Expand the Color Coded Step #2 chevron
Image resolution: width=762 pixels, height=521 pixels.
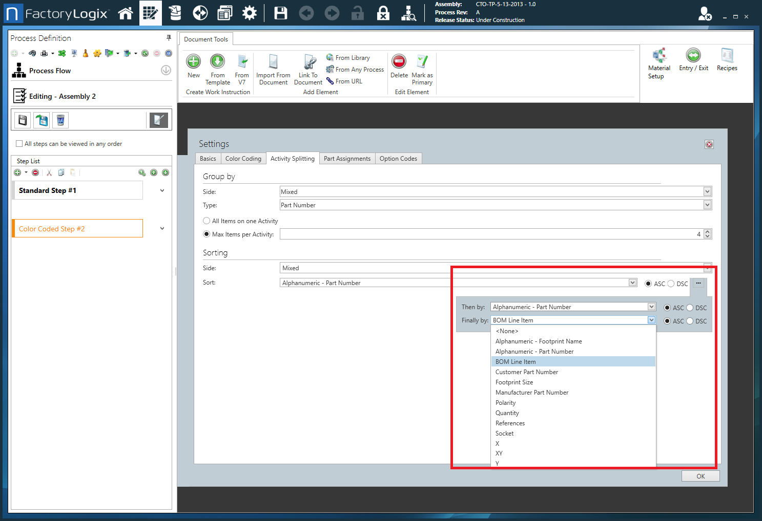(x=162, y=229)
